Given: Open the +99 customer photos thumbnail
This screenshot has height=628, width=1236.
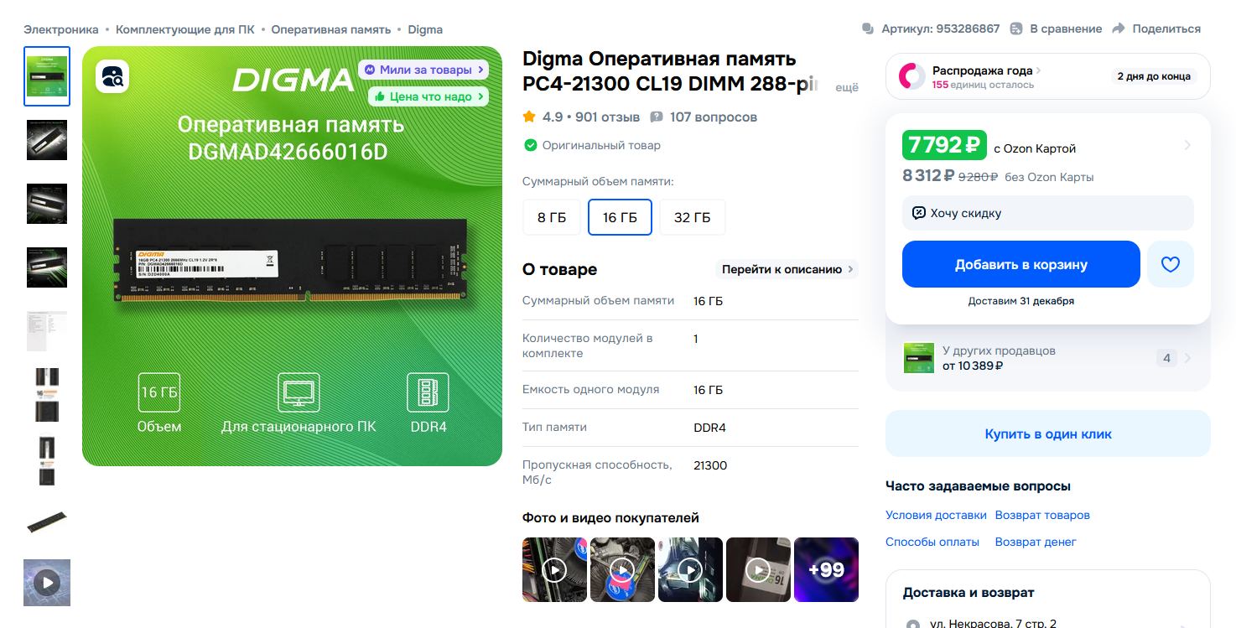Looking at the screenshot, I should click(x=826, y=569).
